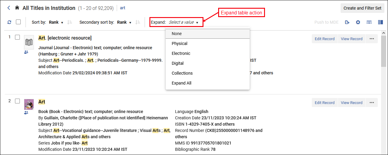The height and width of the screenshot is (155, 388).
Task: Click record 2 Creation Date 23/11/2023
Action: [216, 118]
